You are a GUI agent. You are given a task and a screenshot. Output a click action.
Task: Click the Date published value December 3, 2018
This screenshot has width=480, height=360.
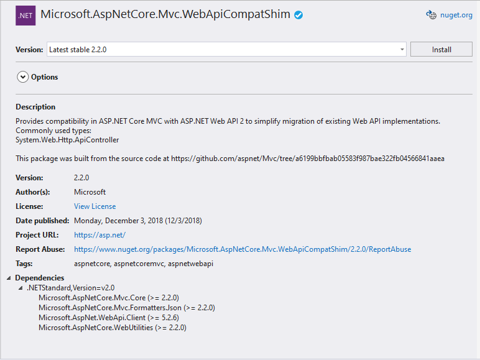tap(138, 221)
